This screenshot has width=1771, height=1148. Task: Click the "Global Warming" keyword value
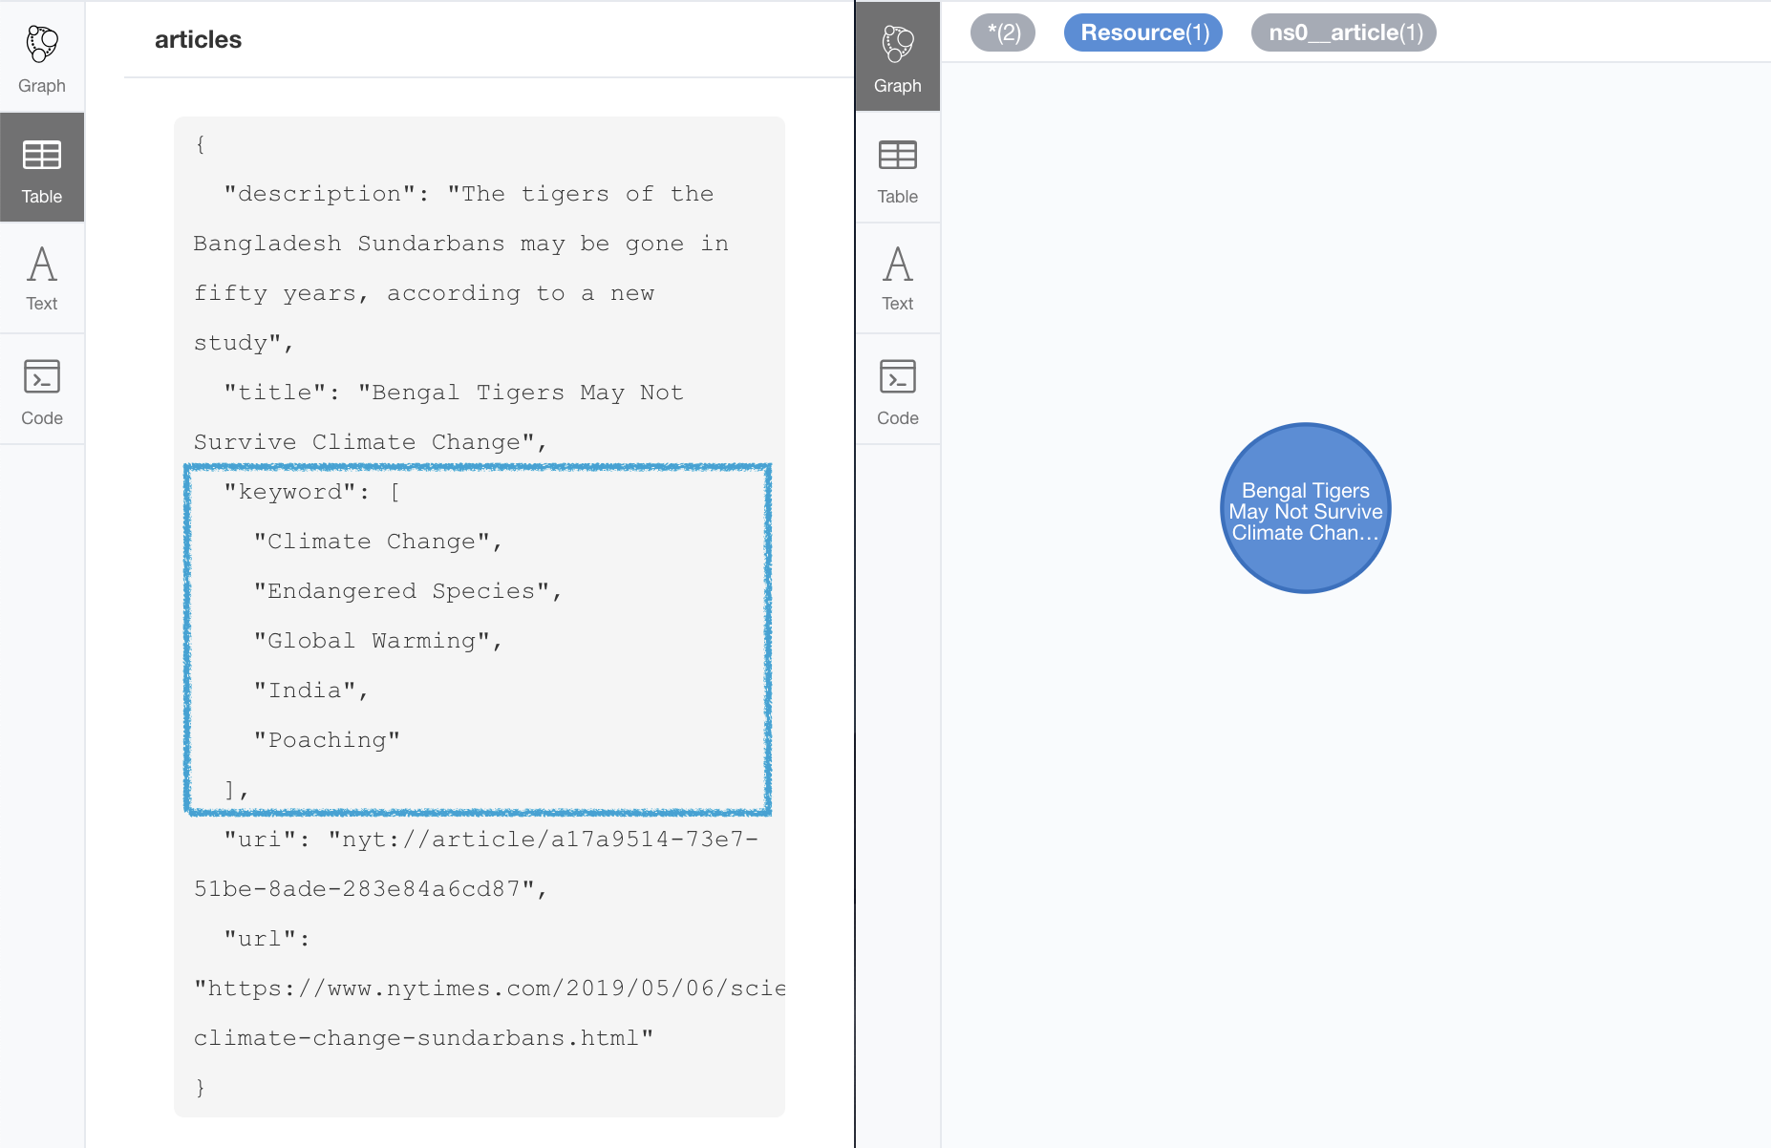pos(372,641)
